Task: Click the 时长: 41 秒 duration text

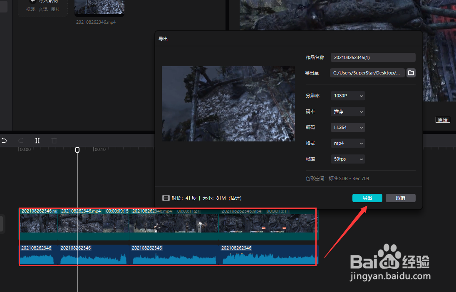Action: click(x=184, y=198)
